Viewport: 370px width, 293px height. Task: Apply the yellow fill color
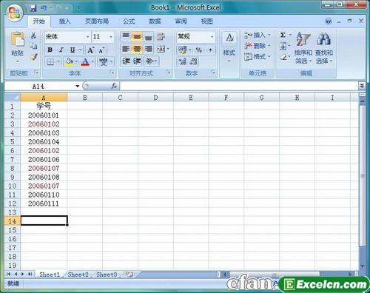(69, 61)
